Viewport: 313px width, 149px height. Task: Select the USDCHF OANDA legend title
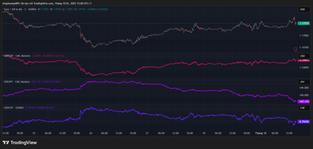(x=14, y=108)
